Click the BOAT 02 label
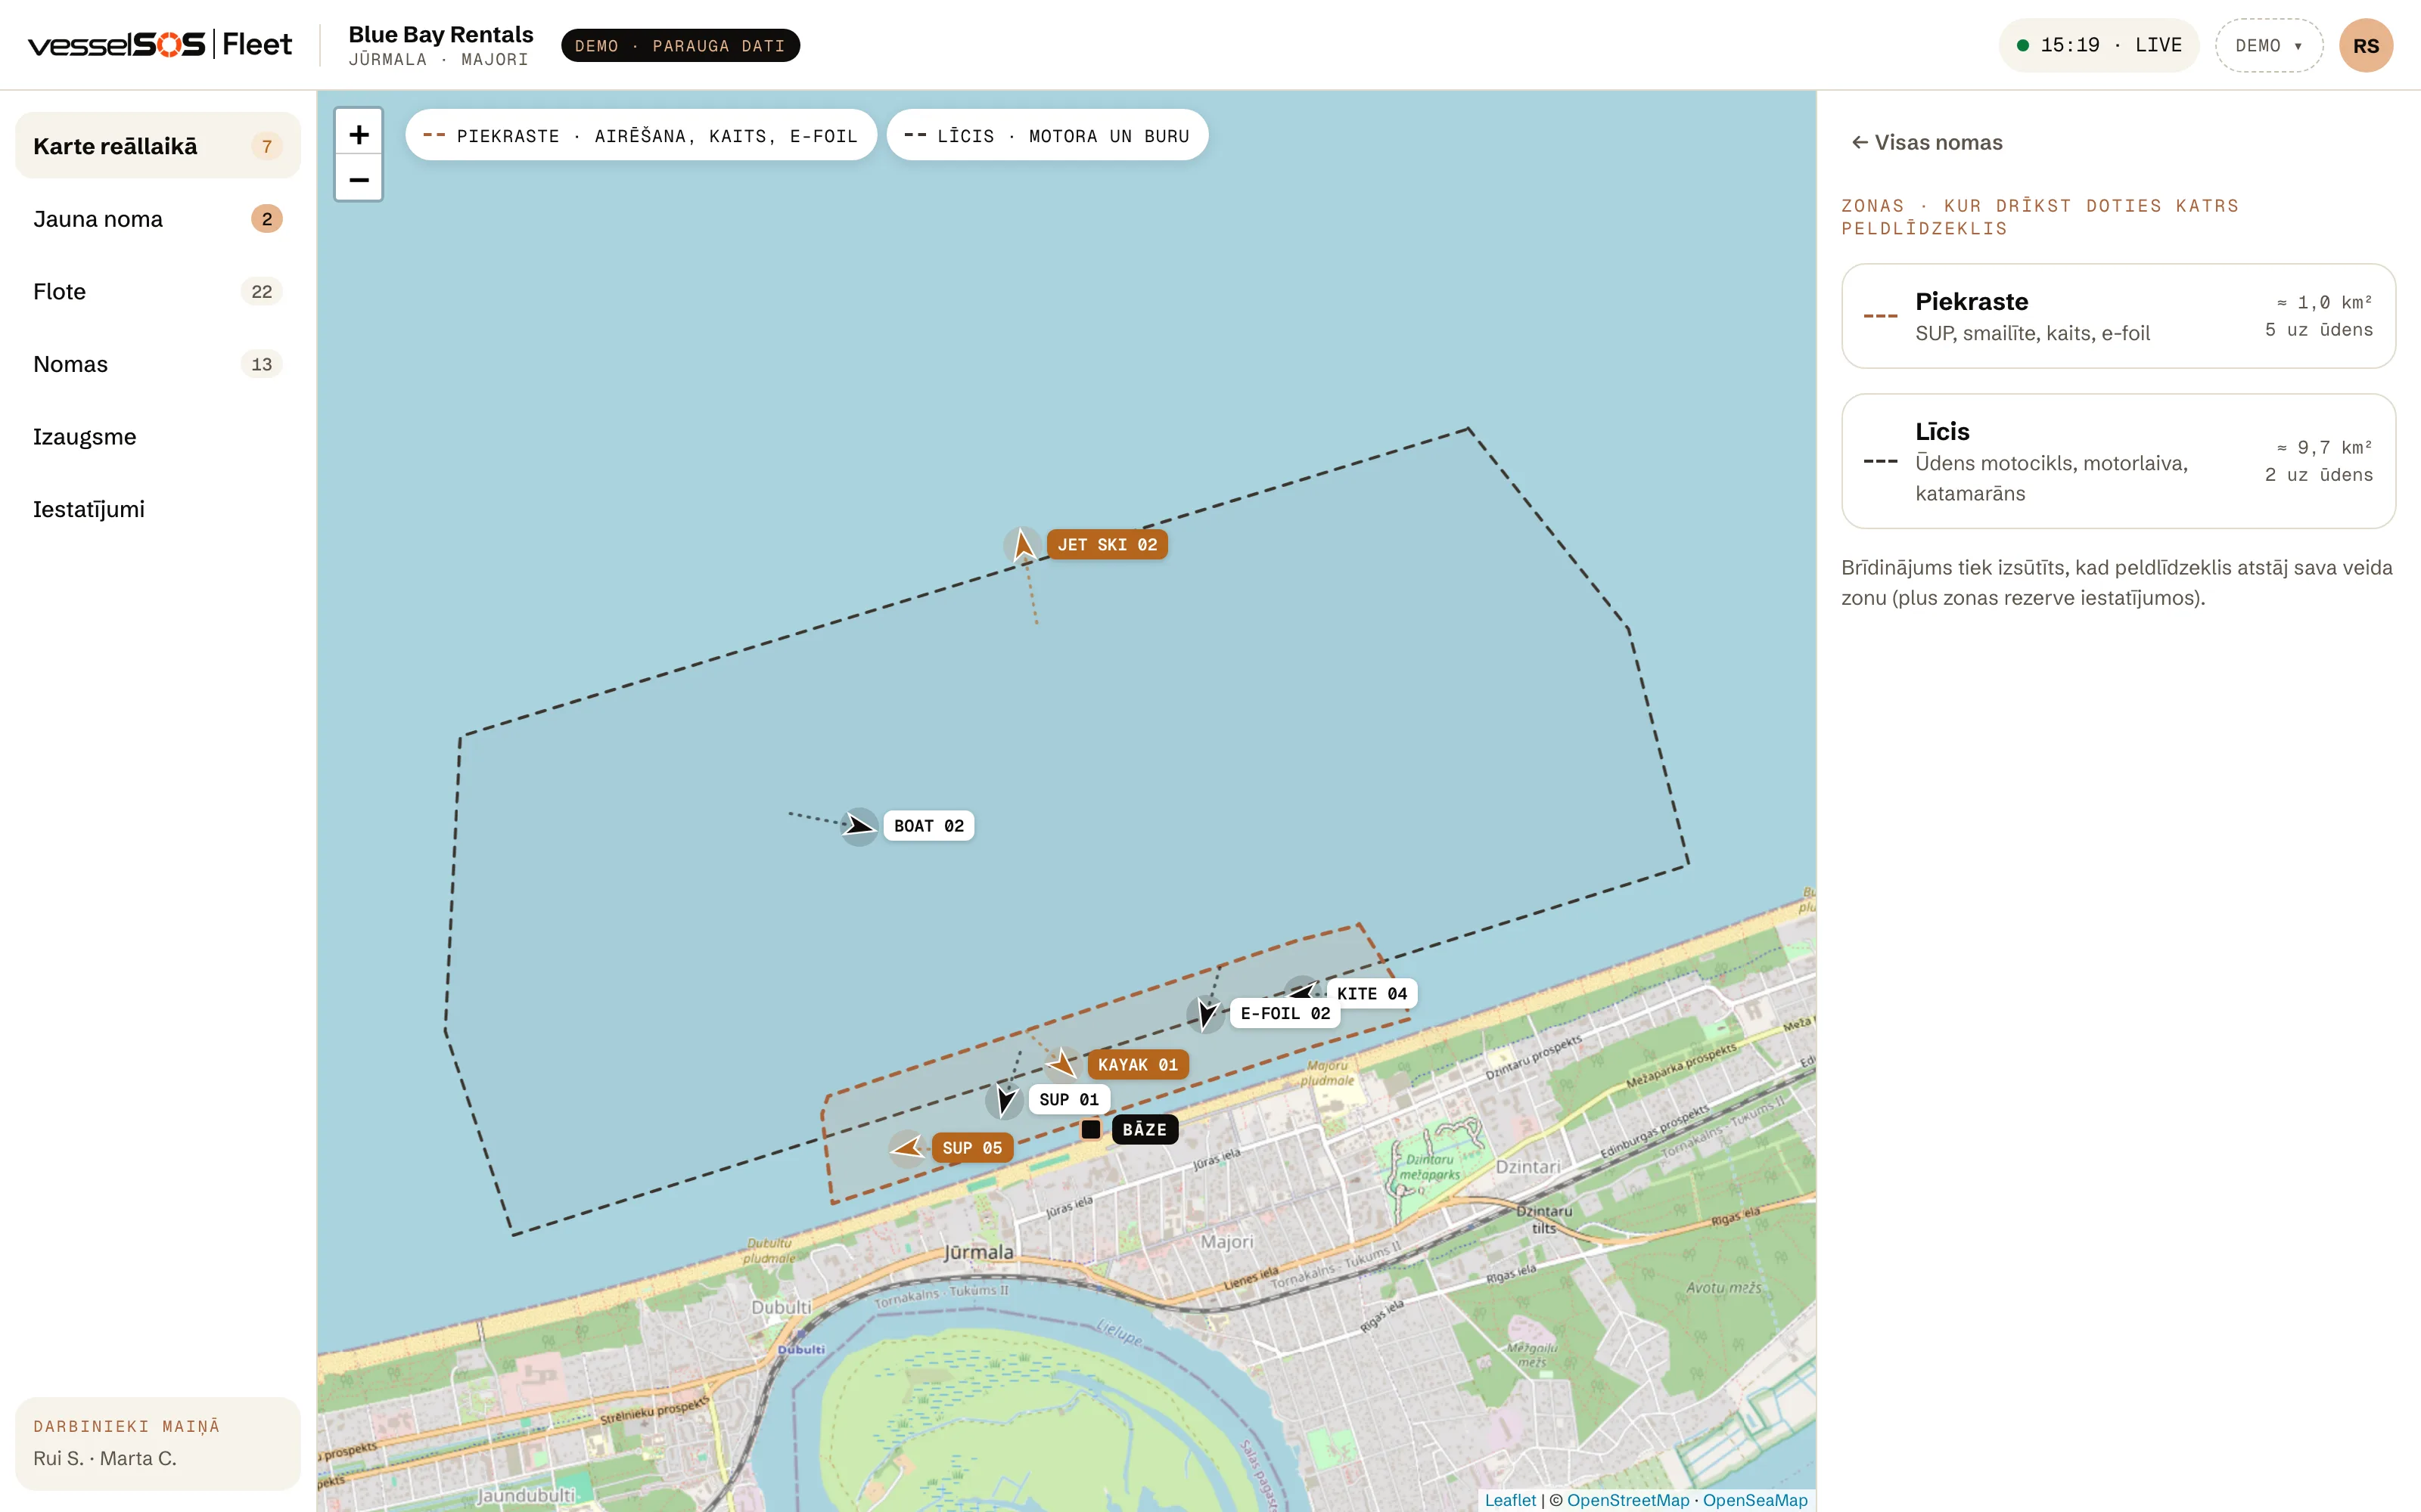The width and height of the screenshot is (2421, 1512). [x=929, y=826]
